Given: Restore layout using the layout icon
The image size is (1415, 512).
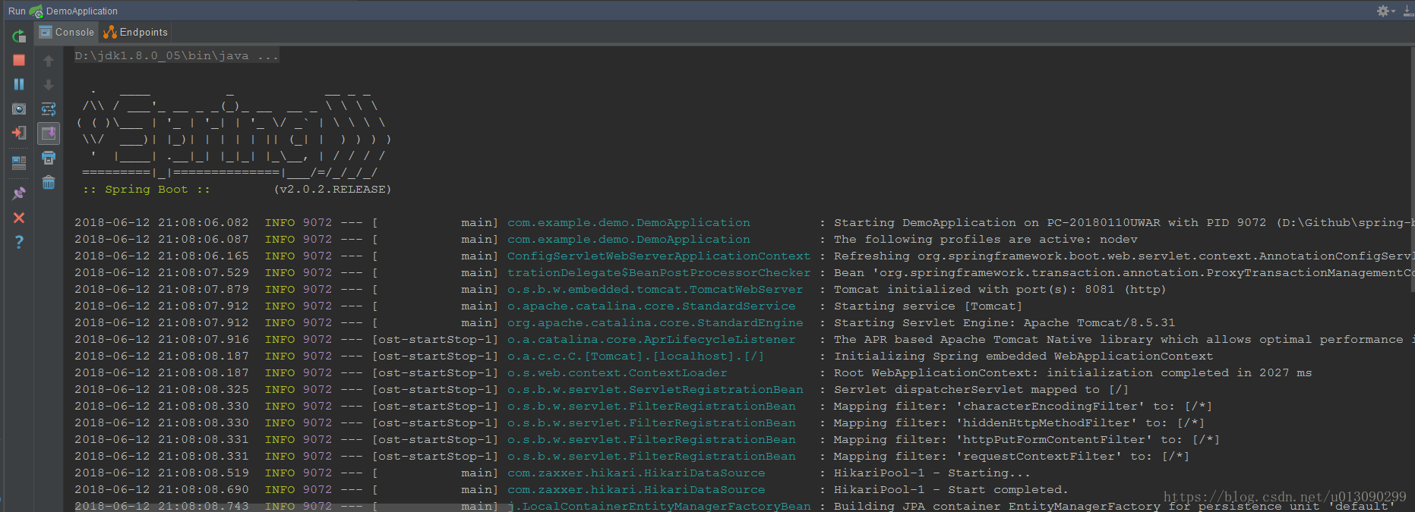Looking at the screenshot, I should point(19,162).
